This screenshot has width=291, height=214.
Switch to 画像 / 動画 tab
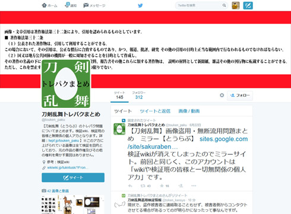point(189,111)
